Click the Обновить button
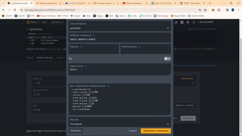The width and height of the screenshot is (242, 136). [188, 118]
